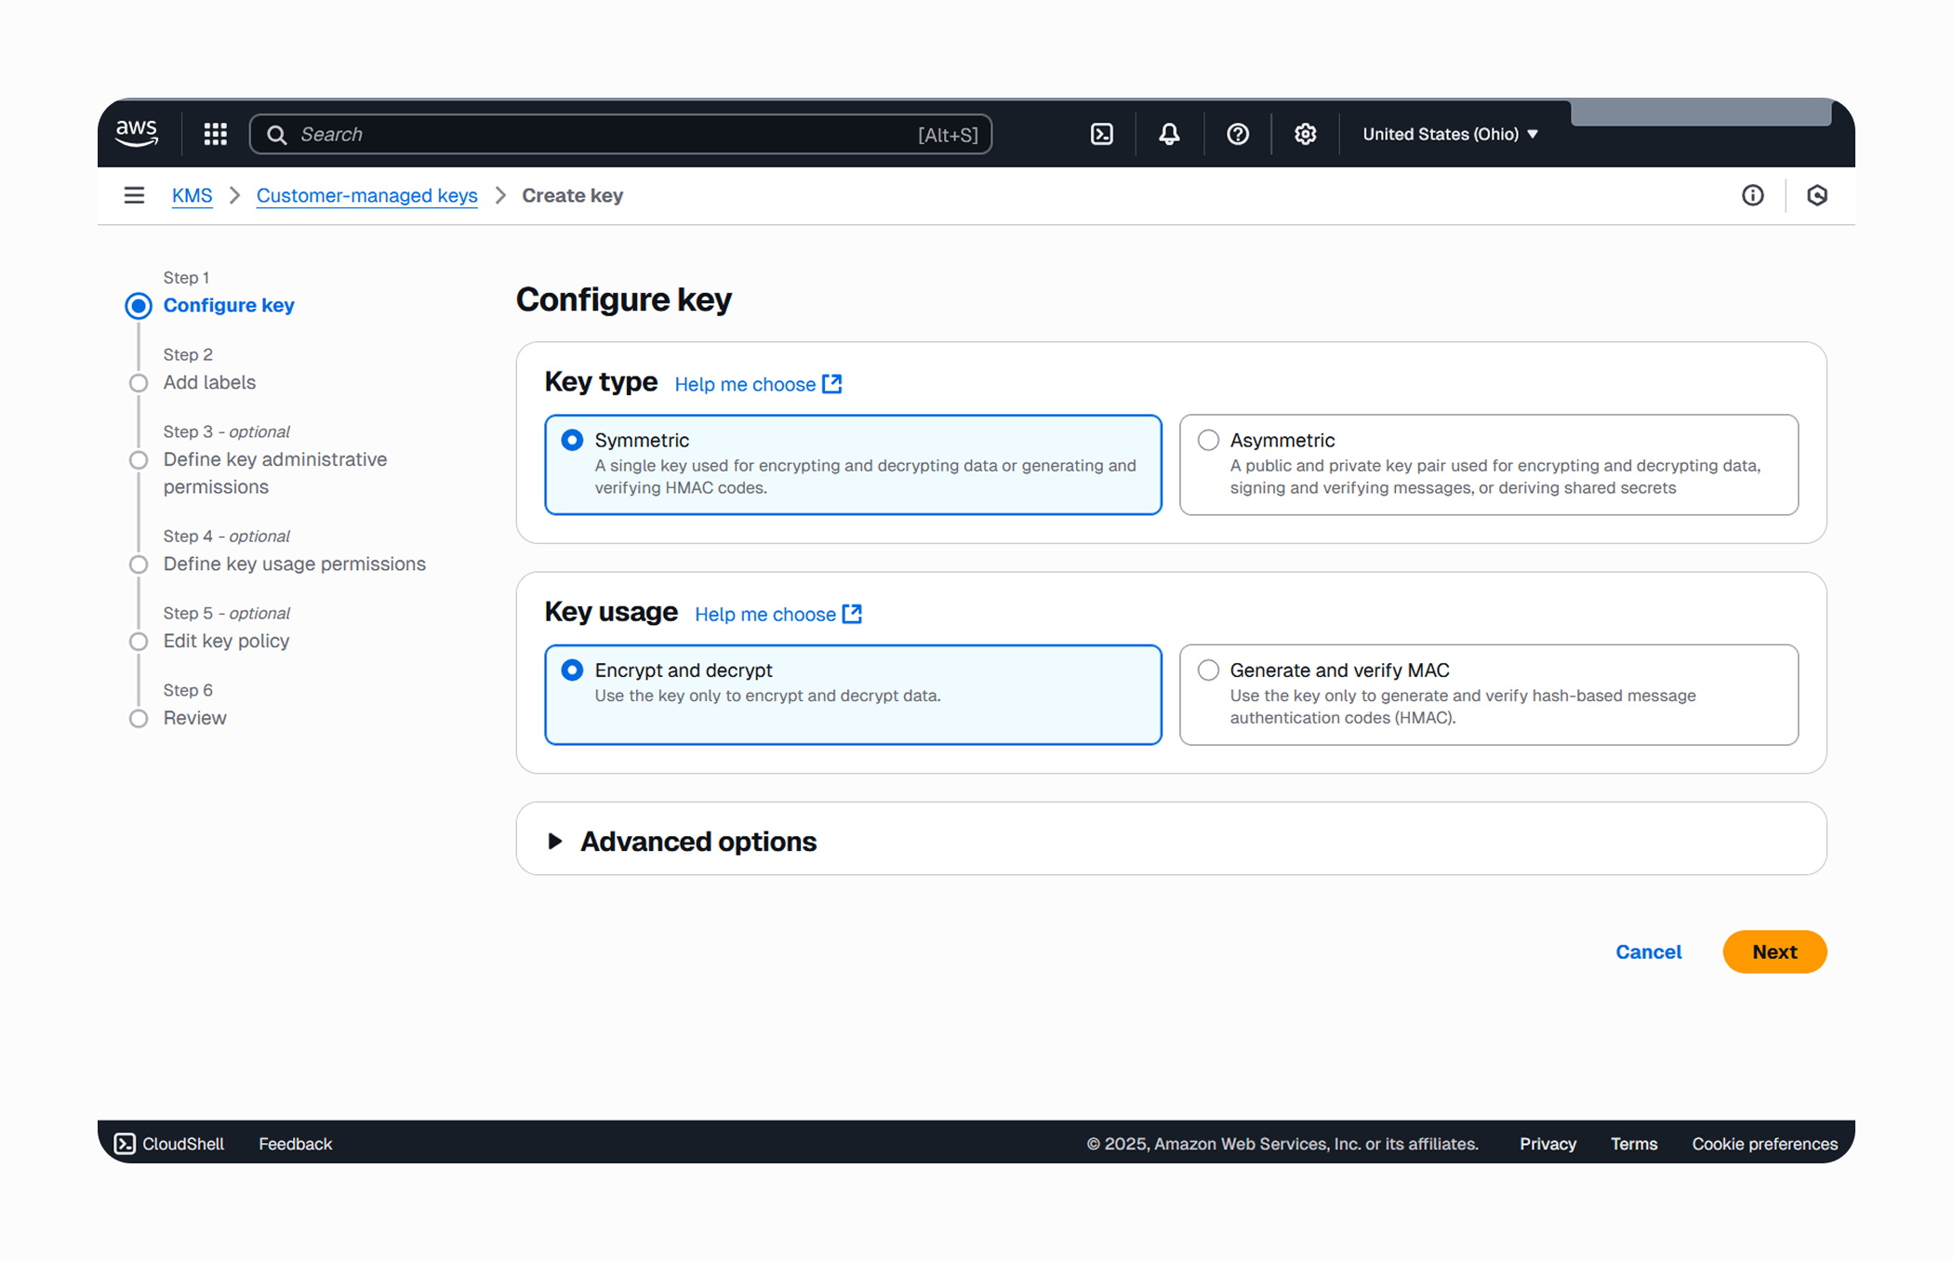Click the hexagon icon beside info
This screenshot has width=1953, height=1261.
coord(1817,195)
